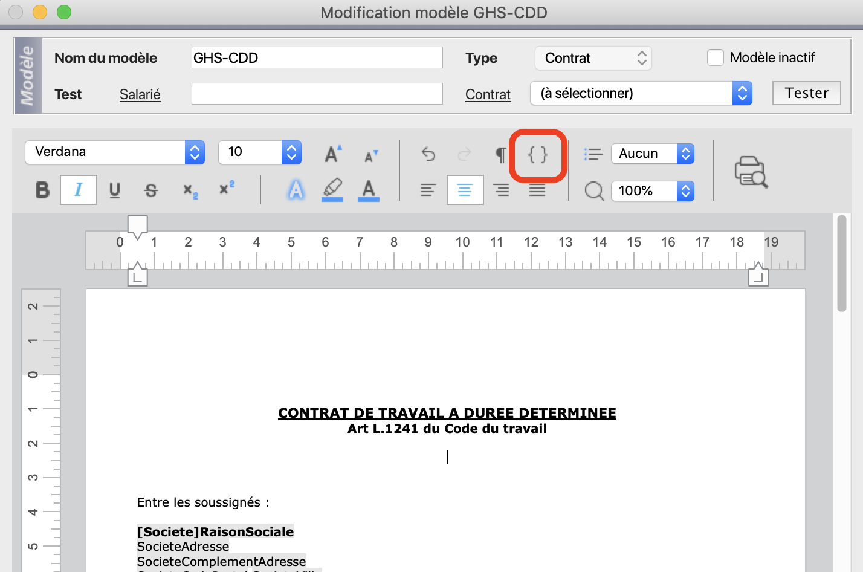Justify the text
The height and width of the screenshot is (572, 863).
(x=537, y=190)
